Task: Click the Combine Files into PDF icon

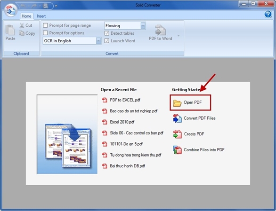Action: click(177, 150)
